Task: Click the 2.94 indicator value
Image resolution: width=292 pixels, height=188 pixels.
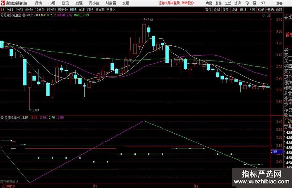Action: (x=26, y=118)
